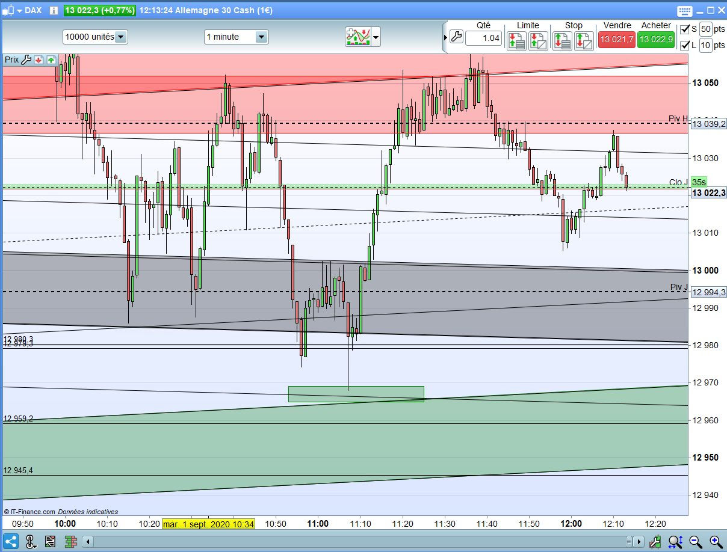Screen dimensions: 727x552
Task: Click the Prix panel label
Action: [x=12, y=60]
